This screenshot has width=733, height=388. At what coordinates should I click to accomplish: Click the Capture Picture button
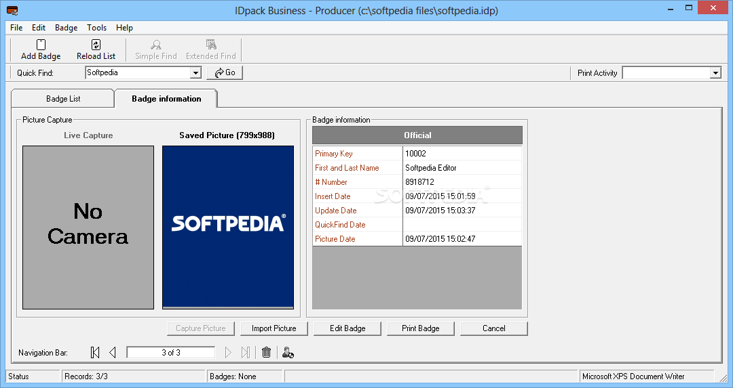[x=200, y=328]
